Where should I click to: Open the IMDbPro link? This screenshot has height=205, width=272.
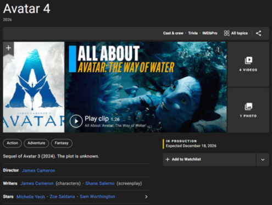tap(210, 33)
